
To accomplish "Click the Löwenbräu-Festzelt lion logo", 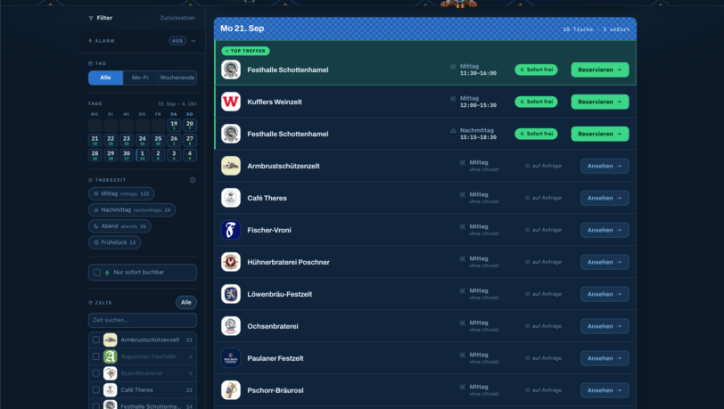I will [231, 294].
